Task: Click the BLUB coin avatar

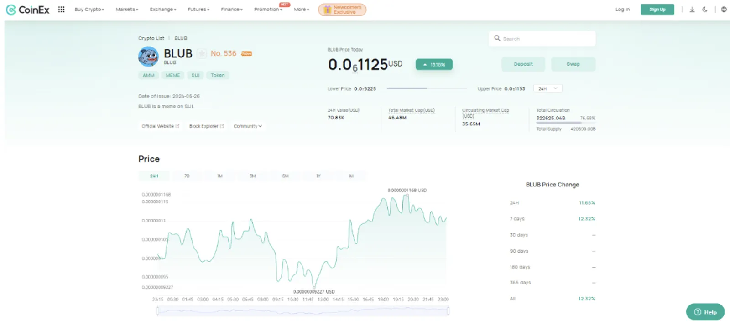Action: point(148,57)
